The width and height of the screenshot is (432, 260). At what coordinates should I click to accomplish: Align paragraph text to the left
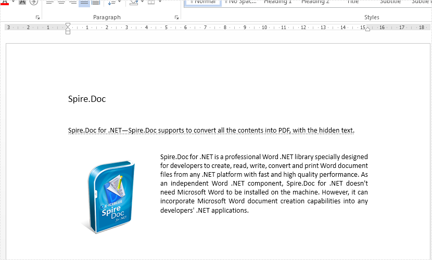click(49, 3)
